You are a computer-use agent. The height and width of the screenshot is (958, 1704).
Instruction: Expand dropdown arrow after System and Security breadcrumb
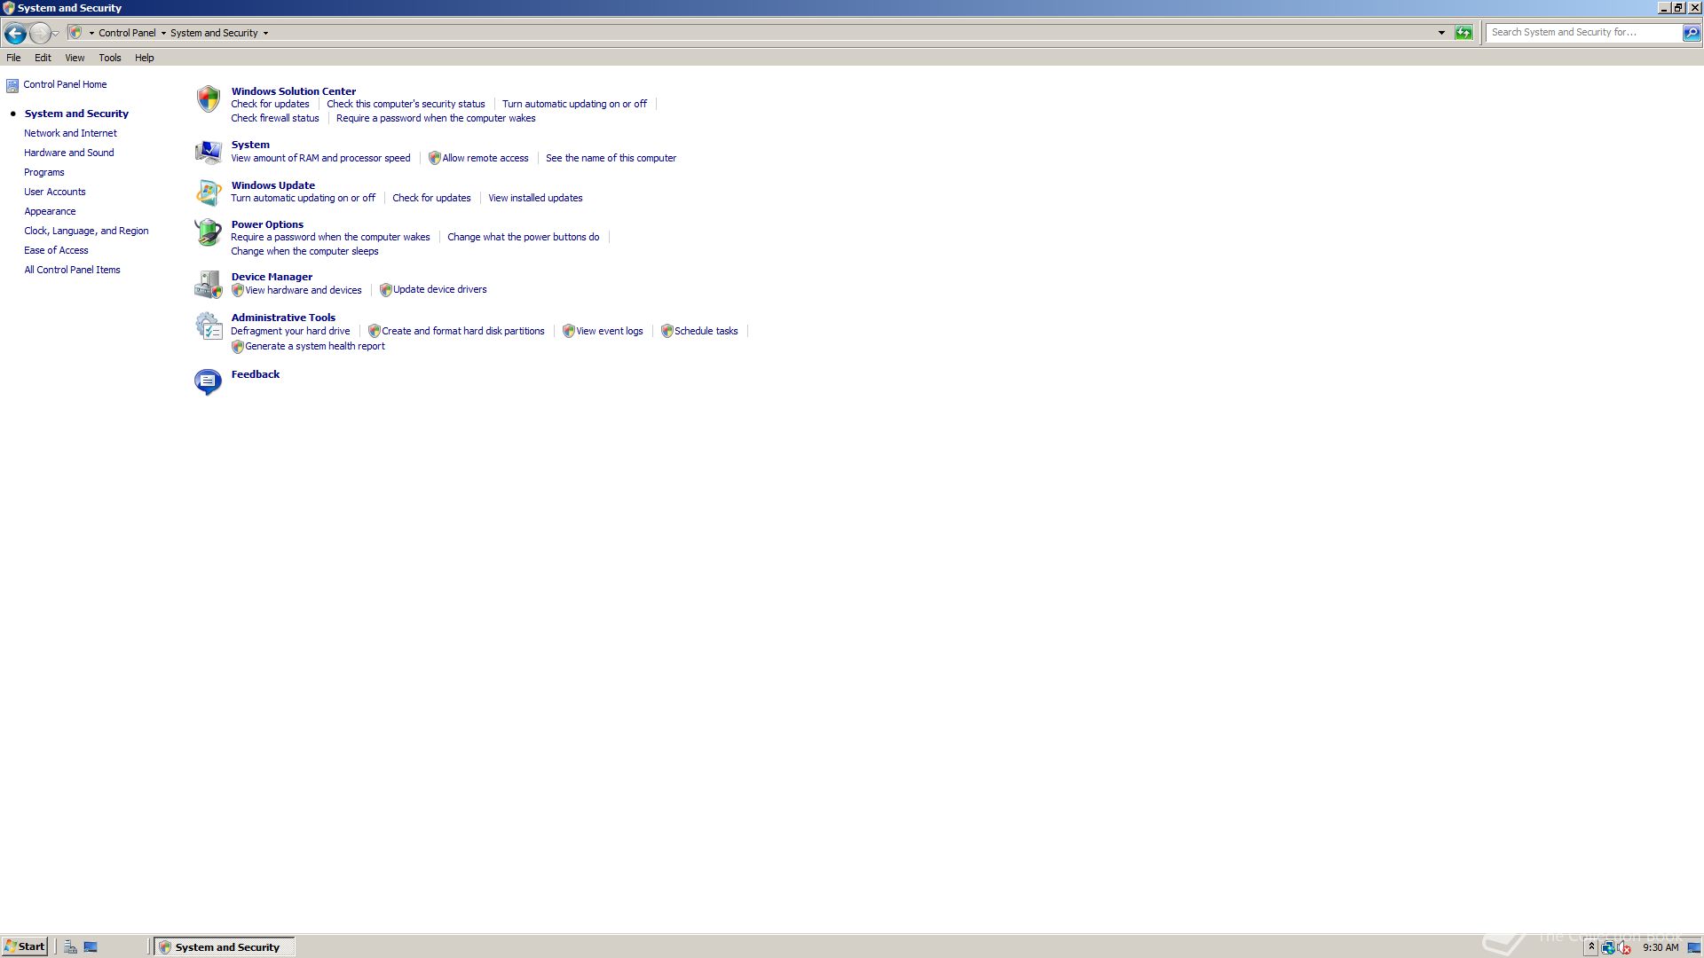tap(265, 33)
